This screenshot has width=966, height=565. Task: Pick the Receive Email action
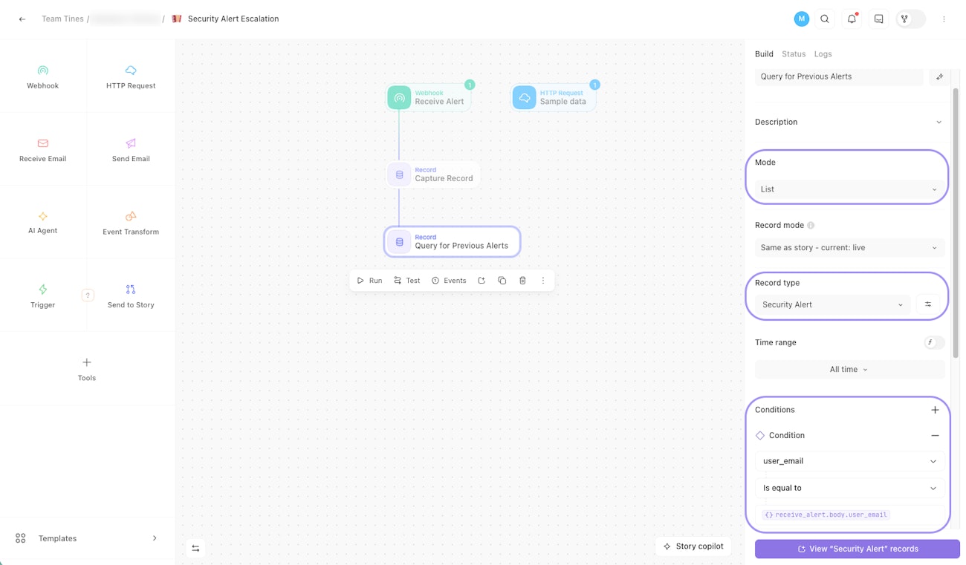[43, 149]
